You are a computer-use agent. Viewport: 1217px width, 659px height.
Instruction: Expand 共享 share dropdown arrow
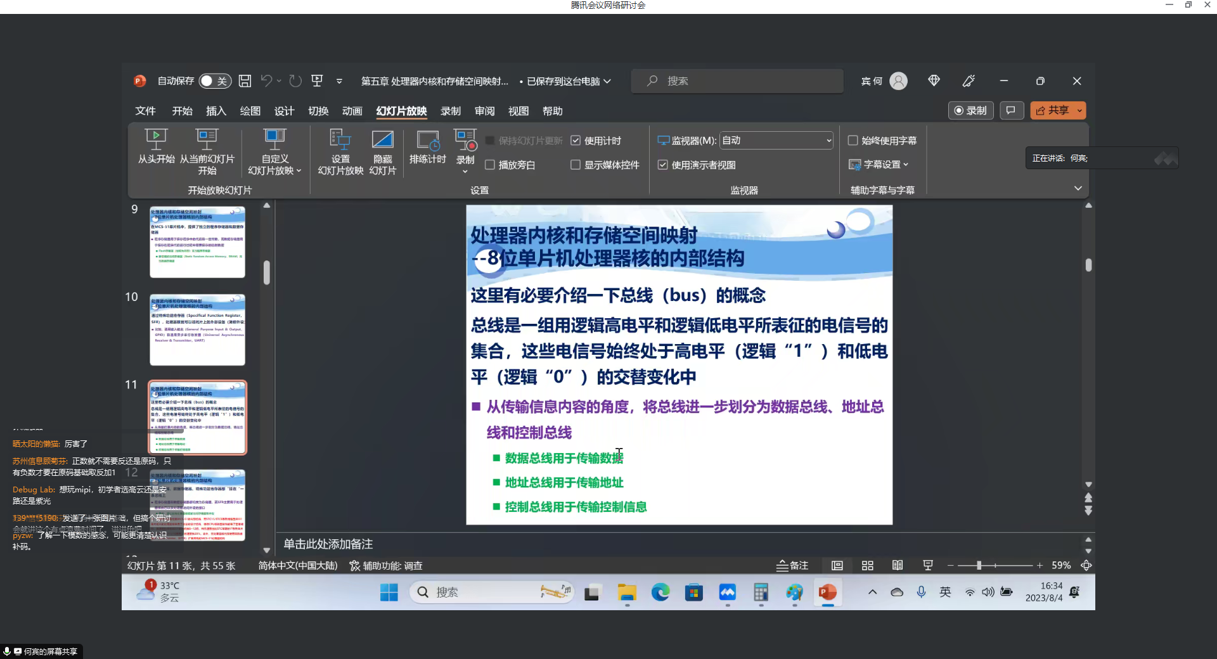(x=1079, y=110)
